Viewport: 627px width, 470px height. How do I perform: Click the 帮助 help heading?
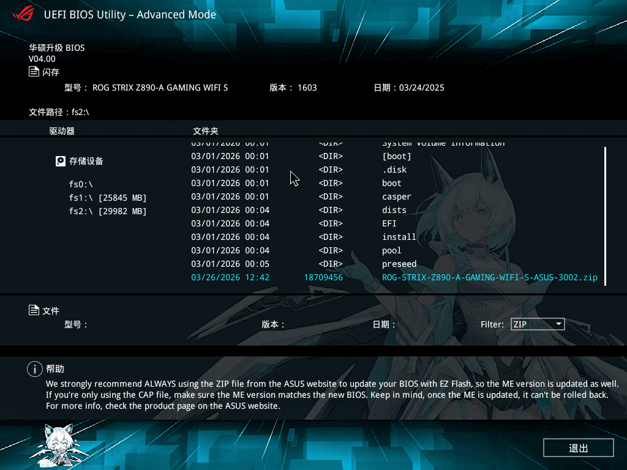pos(54,369)
